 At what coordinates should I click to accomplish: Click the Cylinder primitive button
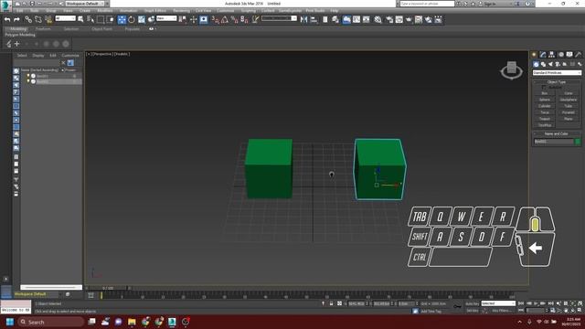[x=545, y=106]
